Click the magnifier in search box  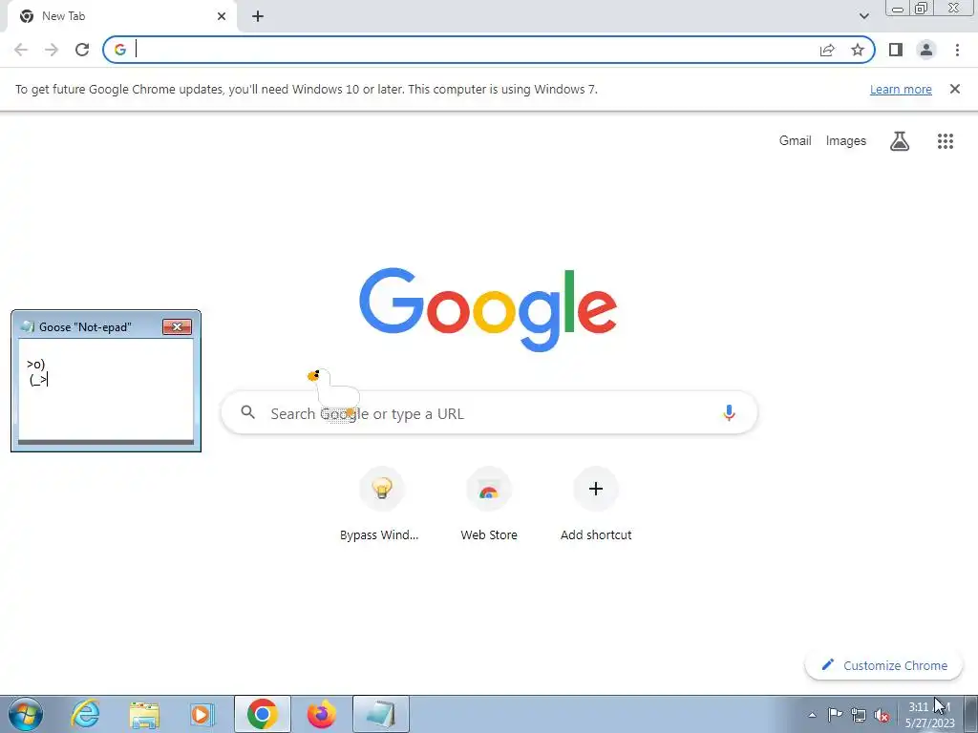coord(247,412)
